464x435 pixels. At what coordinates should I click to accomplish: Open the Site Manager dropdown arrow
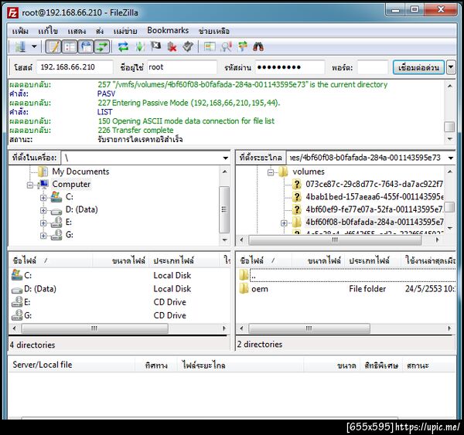point(34,46)
